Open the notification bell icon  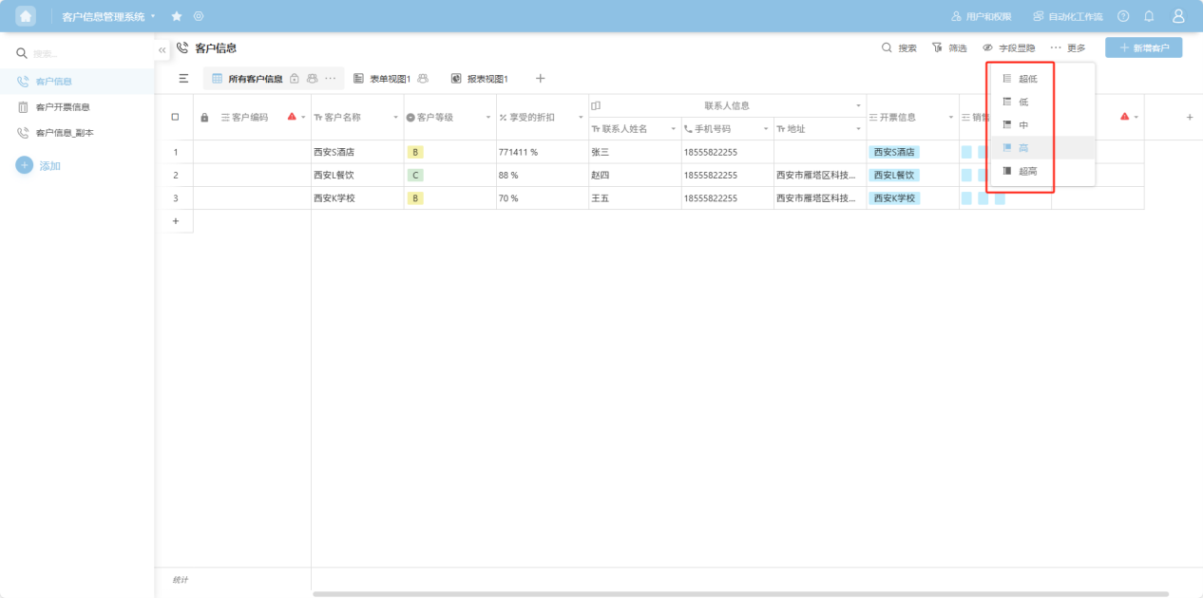(1149, 16)
